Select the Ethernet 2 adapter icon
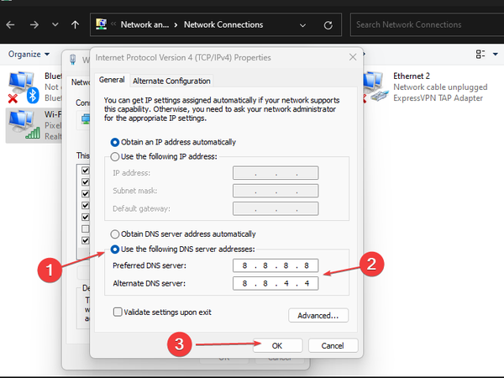Image resolution: width=504 pixels, height=378 pixels. point(373,87)
